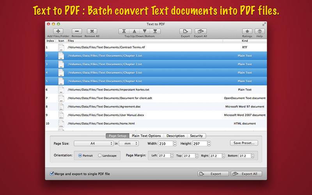Select the Landscape orientation radio button
The image size is (312, 195).
click(x=100, y=155)
